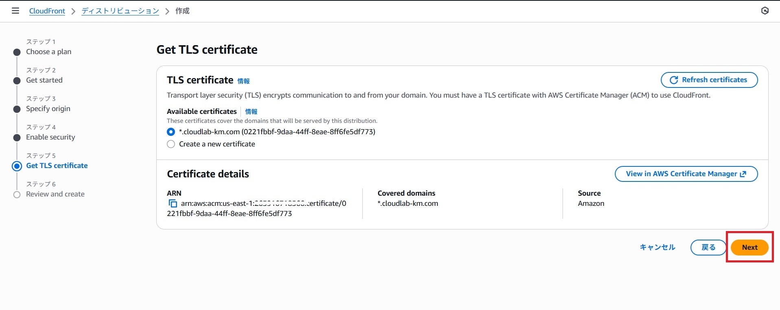Click the Certificate details heading

[208, 174]
